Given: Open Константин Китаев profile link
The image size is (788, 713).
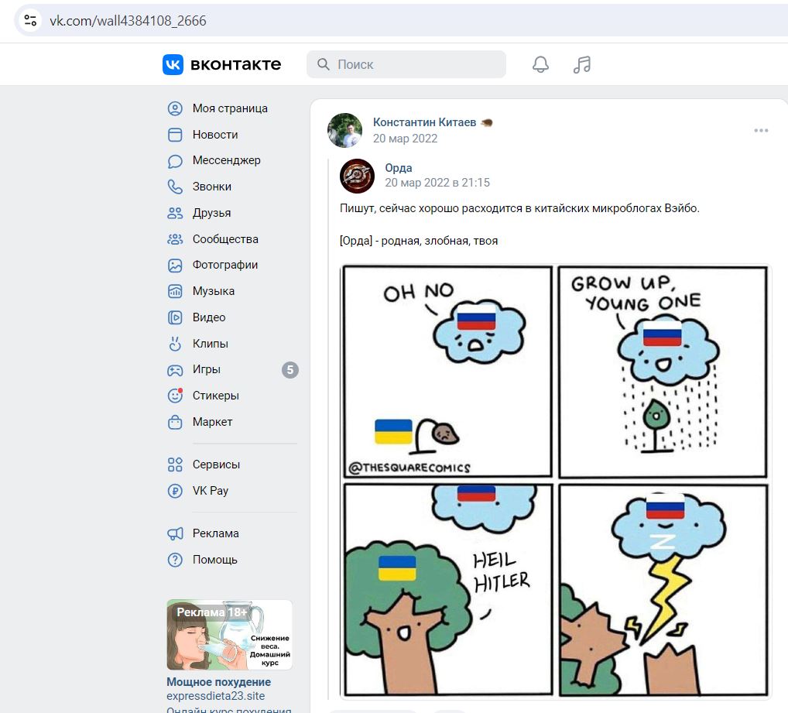Looking at the screenshot, I should [x=424, y=122].
